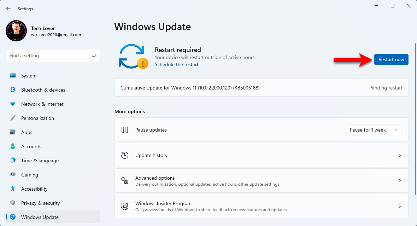Open Gaming settings
The width and height of the screenshot is (417, 226).
tap(53, 174)
